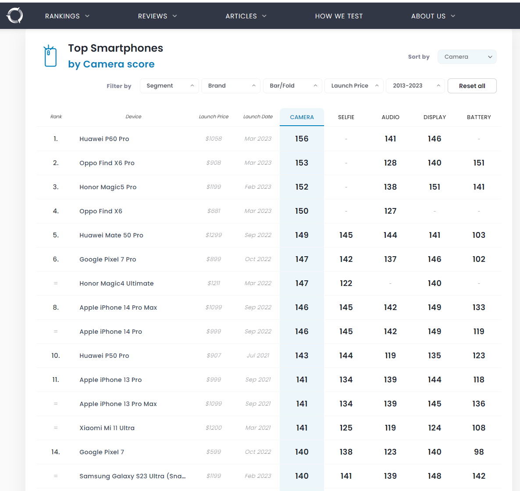This screenshot has width=520, height=491.
Task: Open the Google Pixel 7 Pro device link
Action: (108, 259)
